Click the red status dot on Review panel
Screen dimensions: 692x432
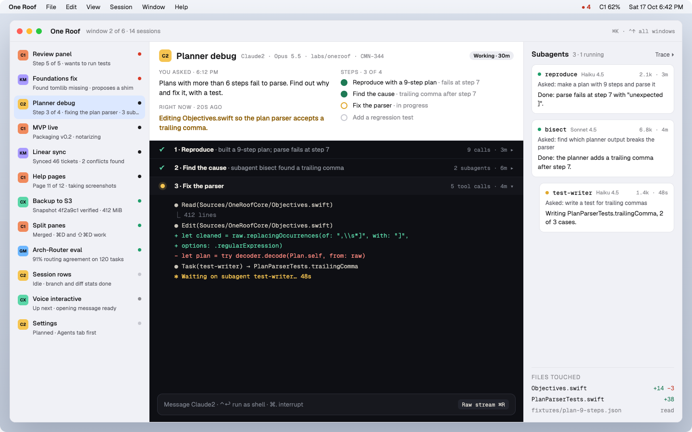coord(139,54)
